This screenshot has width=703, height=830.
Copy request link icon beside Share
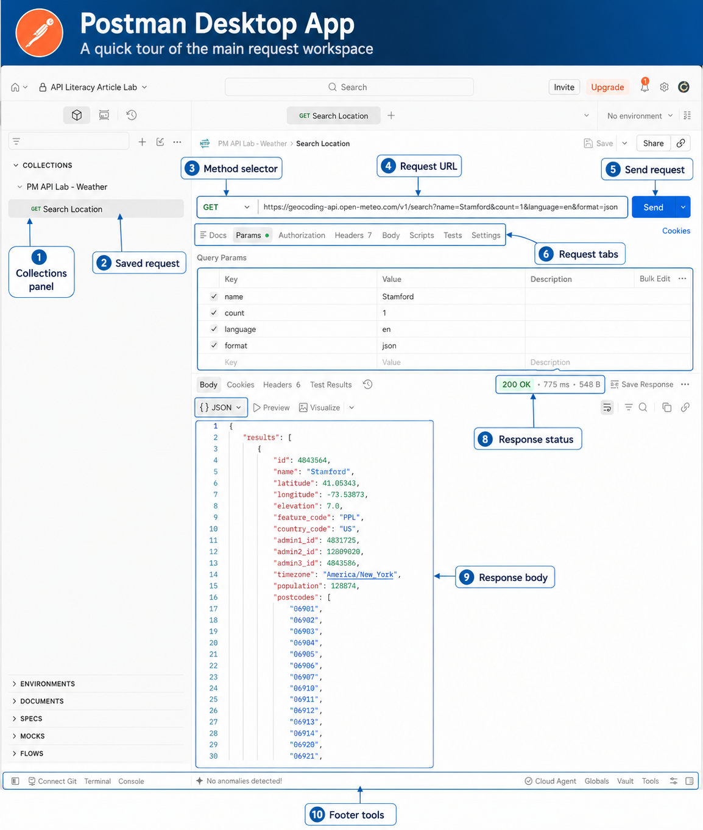click(681, 143)
